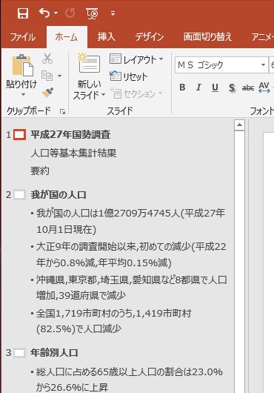
Task: Click the title 平成27年国勢調査
Action: (70, 135)
